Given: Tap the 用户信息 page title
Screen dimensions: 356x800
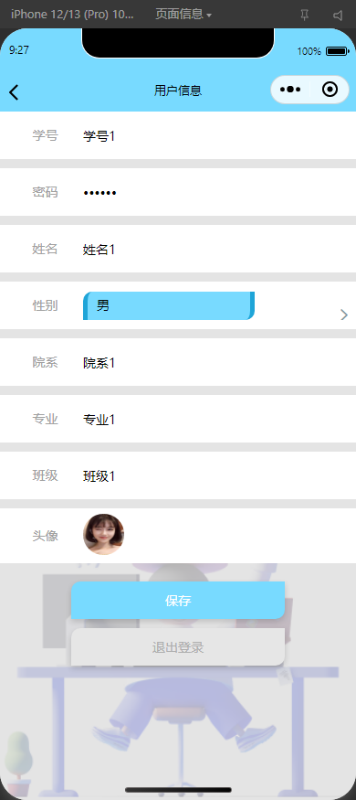Looking at the screenshot, I should [178, 91].
